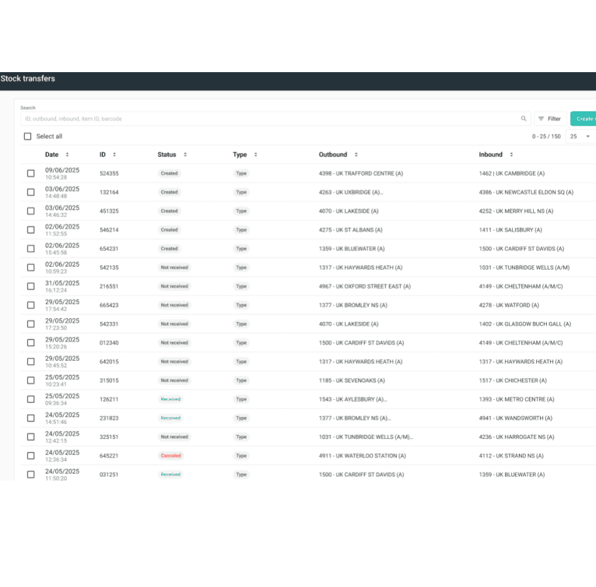
Task: Check the checkbox for transfer 524355
Action: tap(30, 173)
